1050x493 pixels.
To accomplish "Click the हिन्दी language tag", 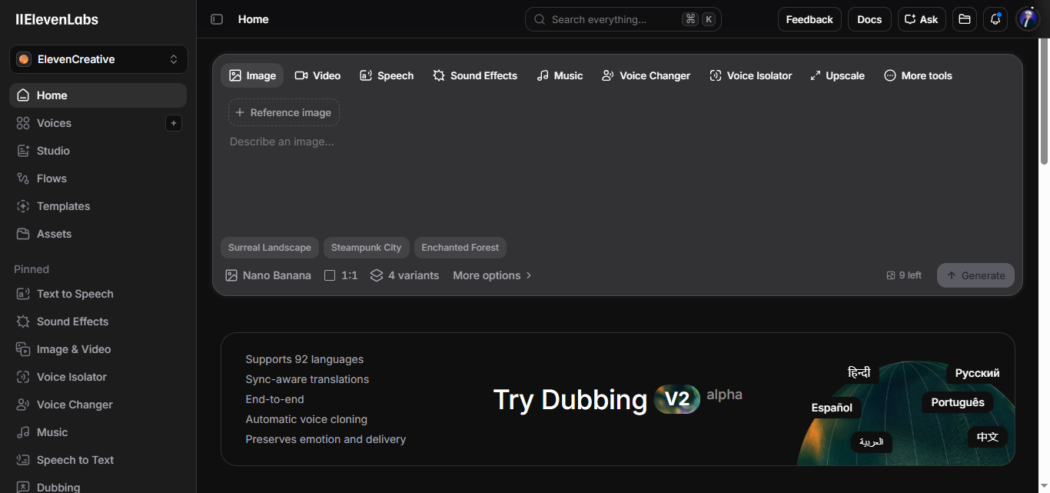I will click(859, 373).
